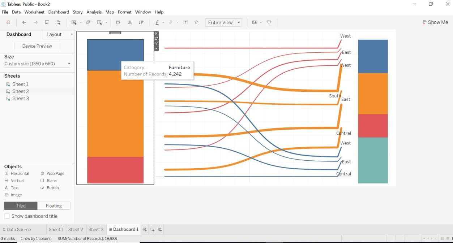Click the Use as Filter funnel icon
Viewport: 453px width, 243px height.
(x=156, y=43)
